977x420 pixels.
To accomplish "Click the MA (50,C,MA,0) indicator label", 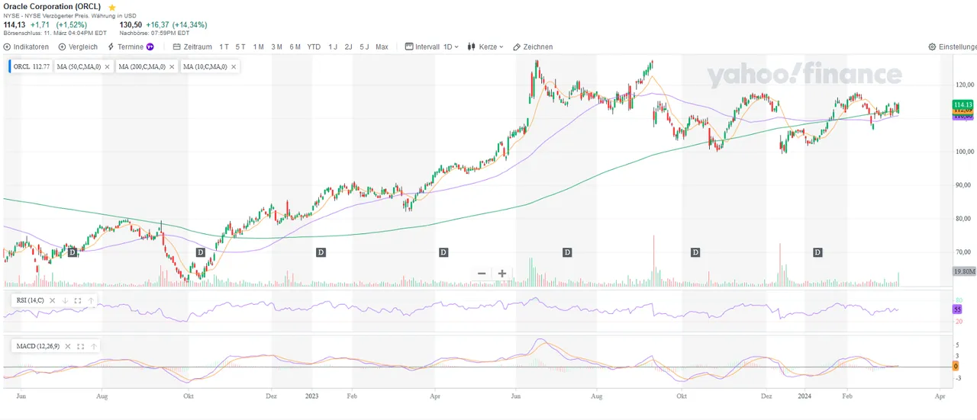I will point(79,66).
